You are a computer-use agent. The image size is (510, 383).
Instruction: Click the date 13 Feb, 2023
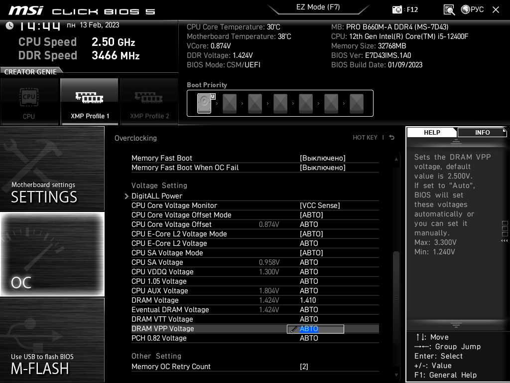point(100,25)
